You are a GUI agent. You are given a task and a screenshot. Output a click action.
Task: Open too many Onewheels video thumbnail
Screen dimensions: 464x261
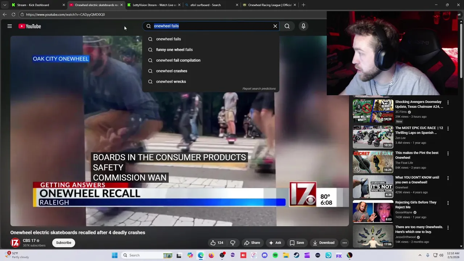coord(373,236)
